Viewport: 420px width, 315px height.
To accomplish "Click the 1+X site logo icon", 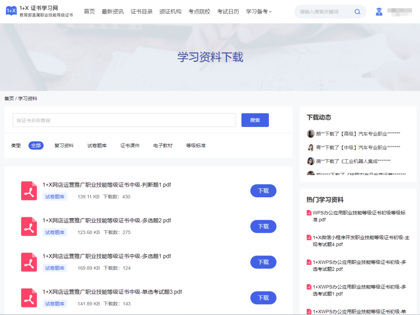I will click(11, 11).
